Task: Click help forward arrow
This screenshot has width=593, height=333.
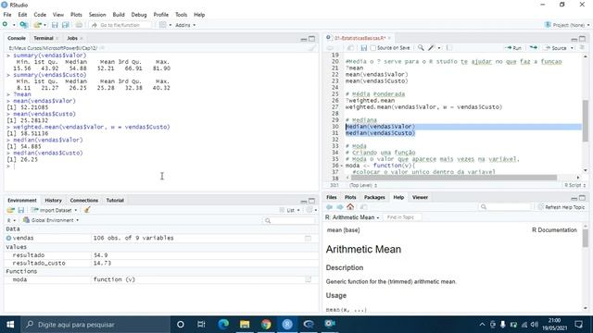Action: tap(340, 207)
